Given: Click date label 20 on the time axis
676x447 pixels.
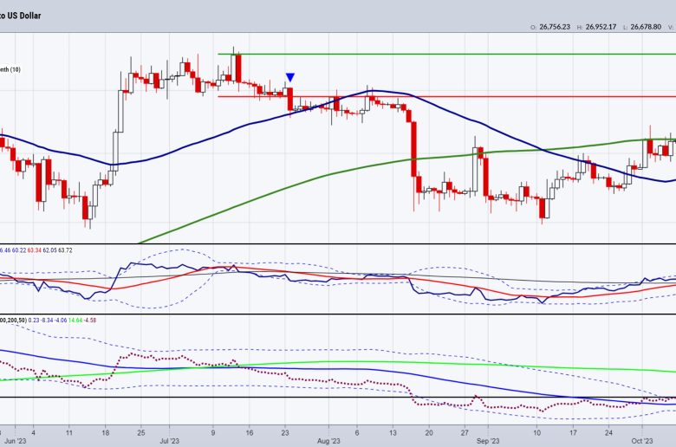Looking at the screenshot, I should 428,433.
